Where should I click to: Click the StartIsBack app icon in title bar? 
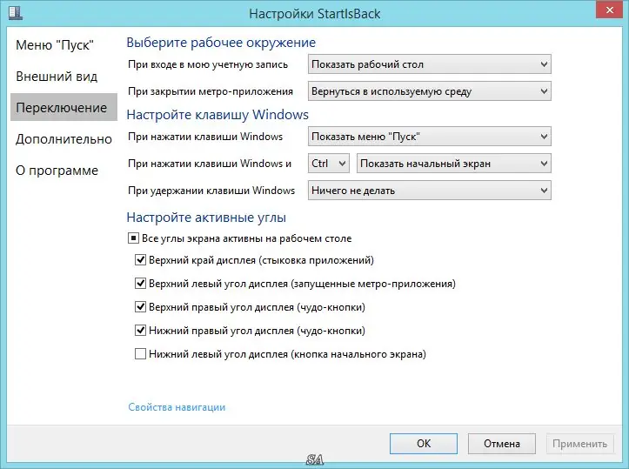coord(16,12)
